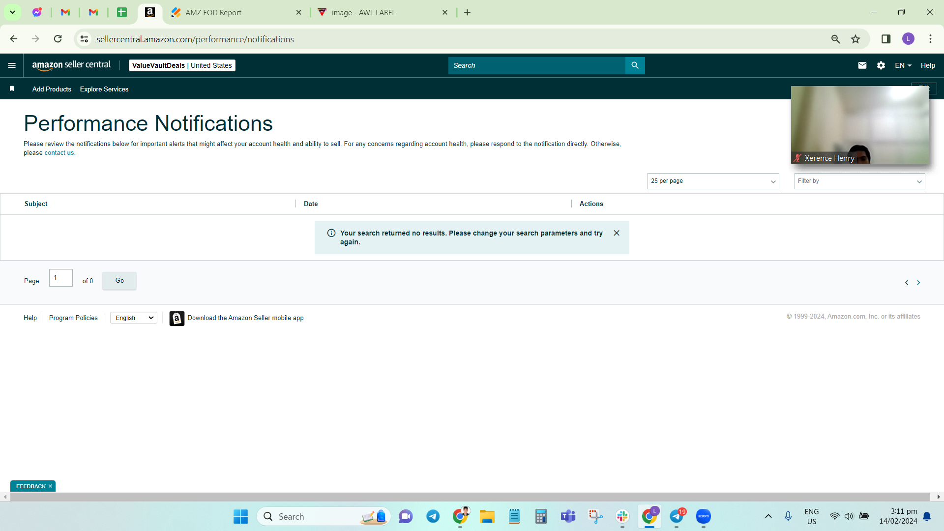Click the Xerence Henry video thumbnail
944x531 pixels.
(x=860, y=125)
